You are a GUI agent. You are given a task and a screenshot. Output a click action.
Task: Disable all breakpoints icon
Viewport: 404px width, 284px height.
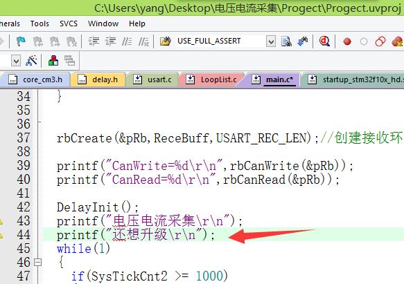tap(380, 41)
